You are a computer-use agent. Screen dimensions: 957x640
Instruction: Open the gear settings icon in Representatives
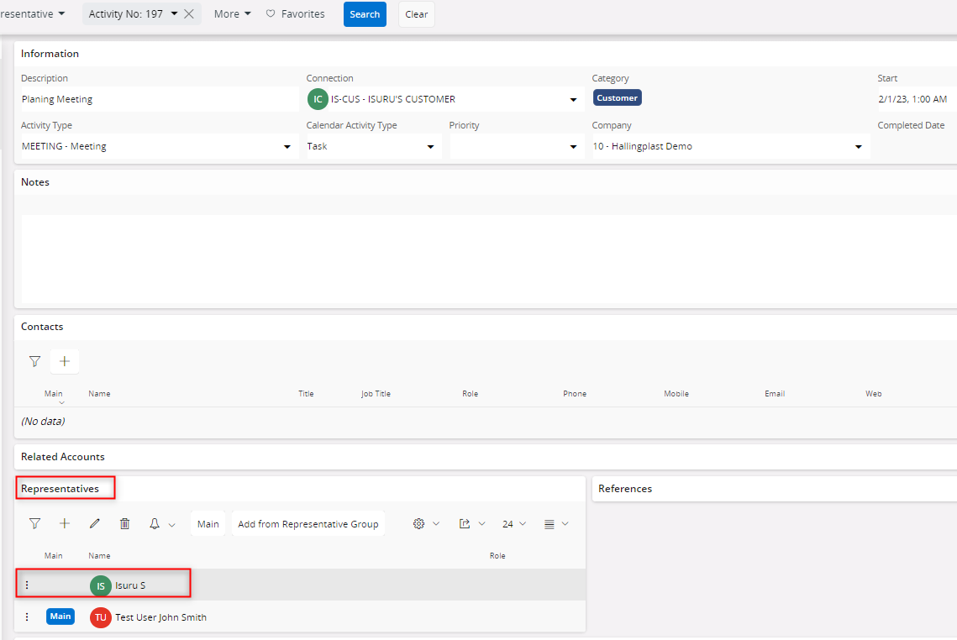point(418,523)
